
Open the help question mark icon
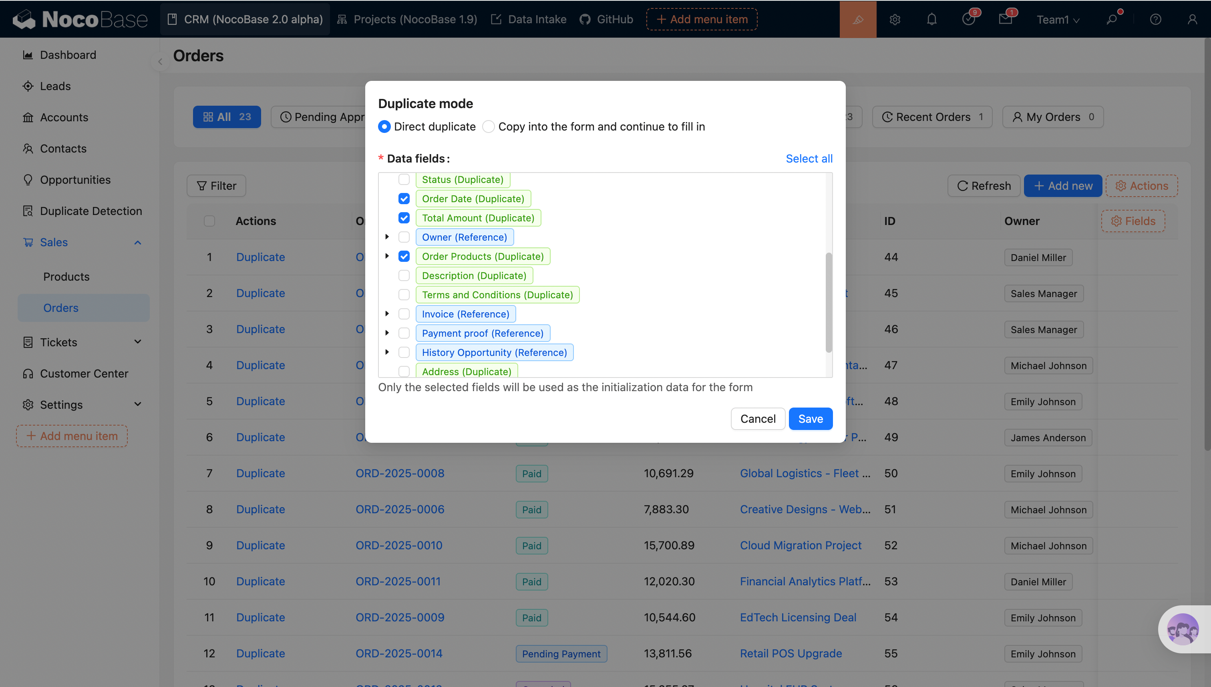click(x=1155, y=19)
